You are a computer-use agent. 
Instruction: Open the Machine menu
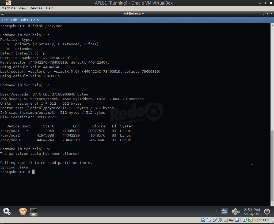pyautogui.click(x=8, y=8)
